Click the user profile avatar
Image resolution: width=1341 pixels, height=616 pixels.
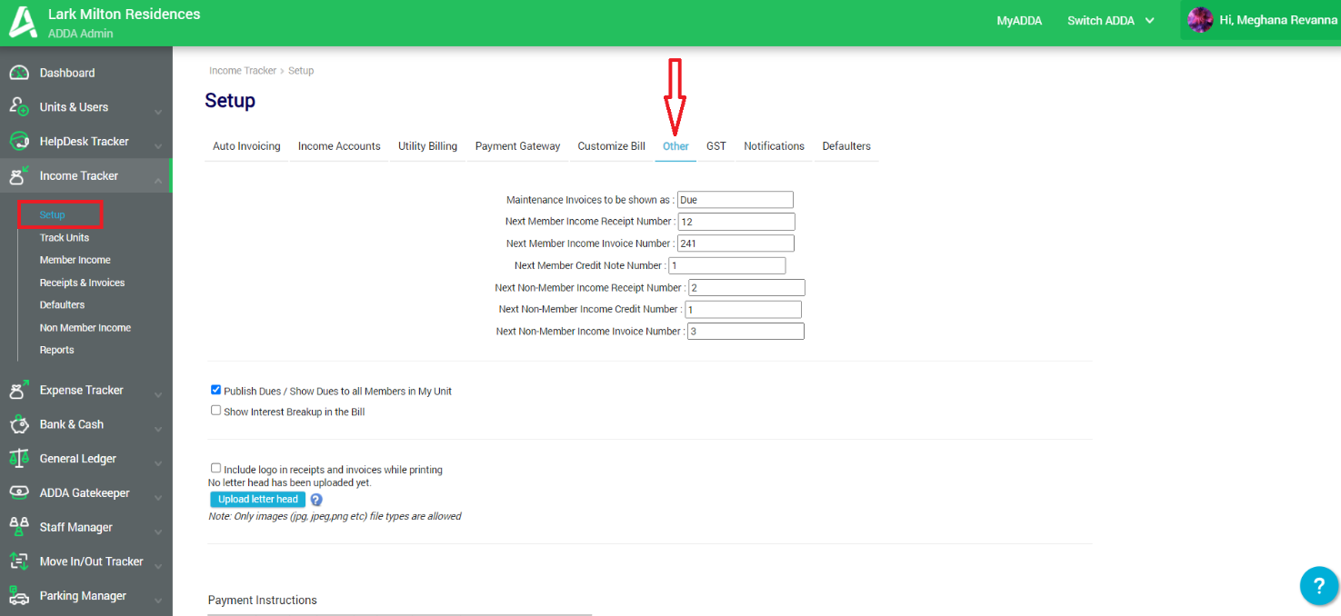(x=1200, y=20)
